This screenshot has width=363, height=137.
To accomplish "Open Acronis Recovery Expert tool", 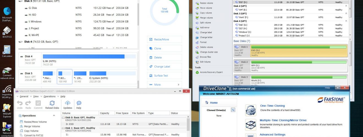I will 211,72.
